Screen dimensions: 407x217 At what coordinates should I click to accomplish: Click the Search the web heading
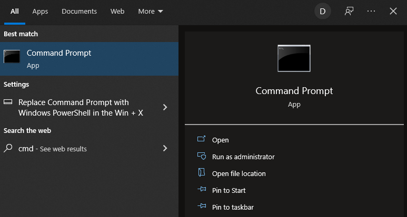[x=27, y=130]
